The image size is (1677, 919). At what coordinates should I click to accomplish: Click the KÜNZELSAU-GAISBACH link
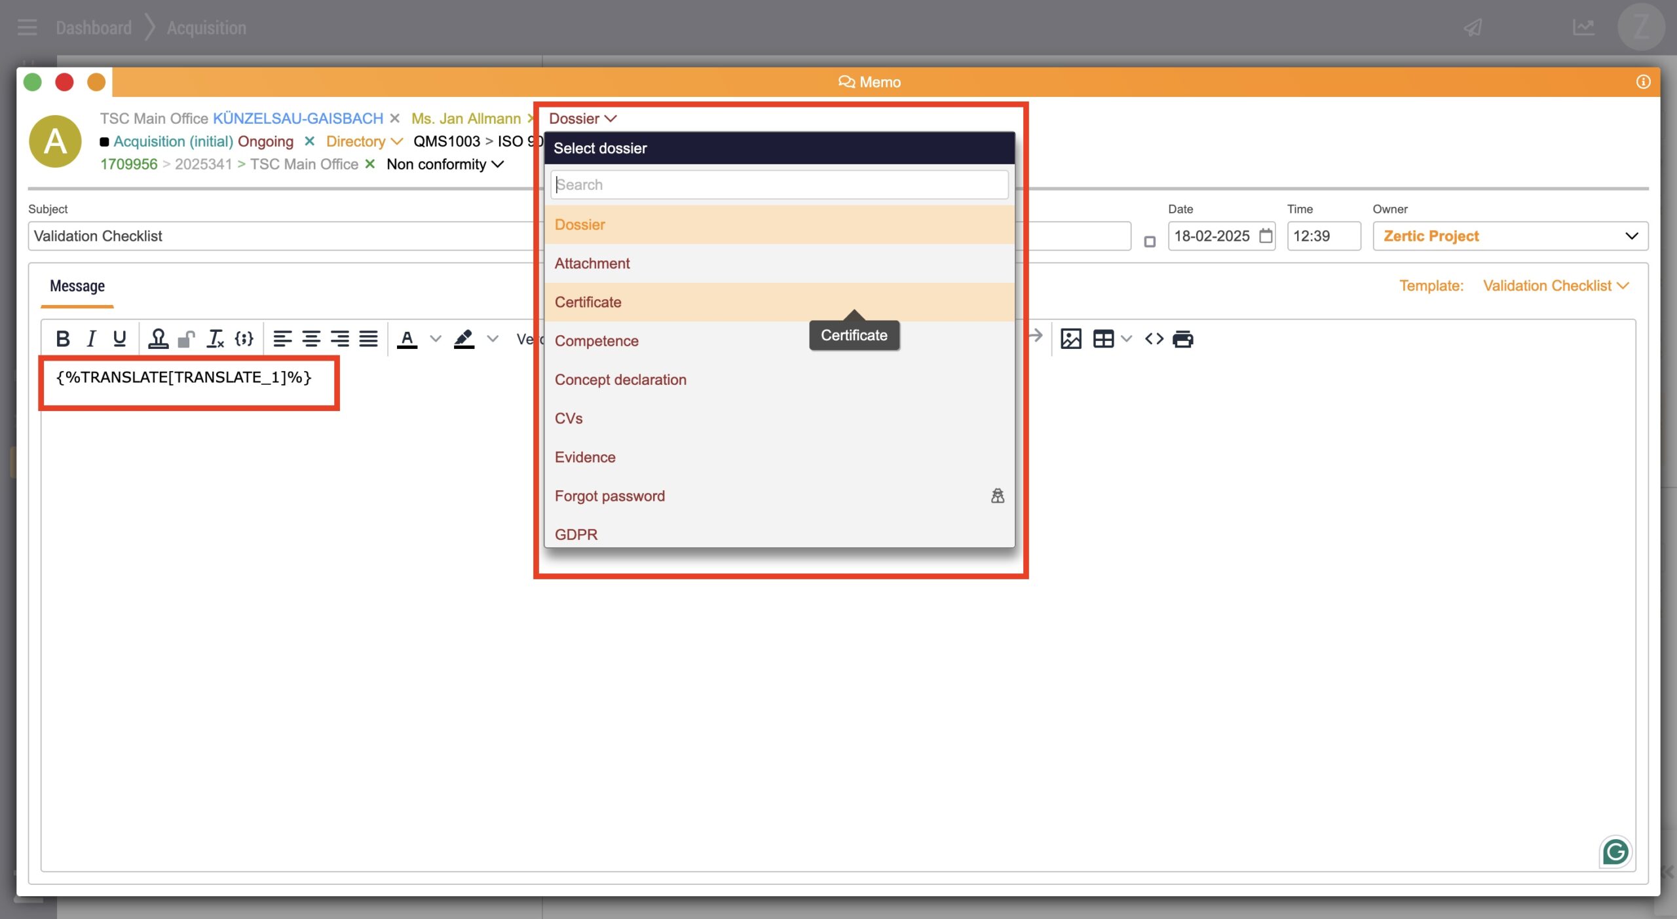pyautogui.click(x=298, y=118)
